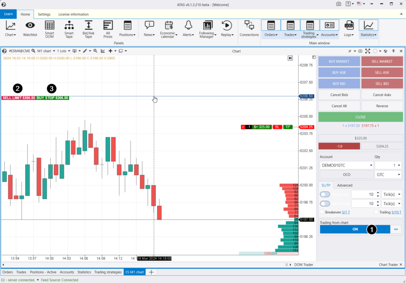Open the Account selection dropdown
The height and width of the screenshot is (283, 406).
coord(346,165)
